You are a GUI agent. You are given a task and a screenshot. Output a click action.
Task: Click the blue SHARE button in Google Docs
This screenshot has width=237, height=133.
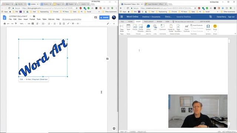coord(104,17)
